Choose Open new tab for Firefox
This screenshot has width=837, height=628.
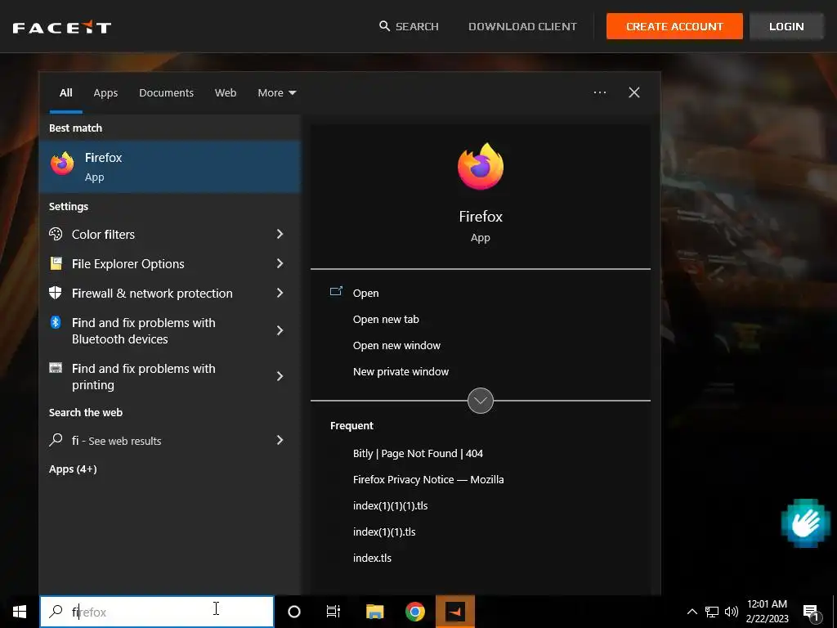tap(386, 320)
